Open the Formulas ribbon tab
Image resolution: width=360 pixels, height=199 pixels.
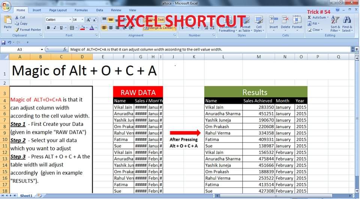[81, 10]
